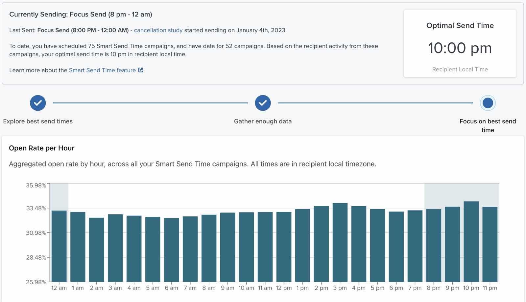Image resolution: width=526 pixels, height=302 pixels.
Task: Click the Explore best send times checkmark icon
Action: click(38, 103)
